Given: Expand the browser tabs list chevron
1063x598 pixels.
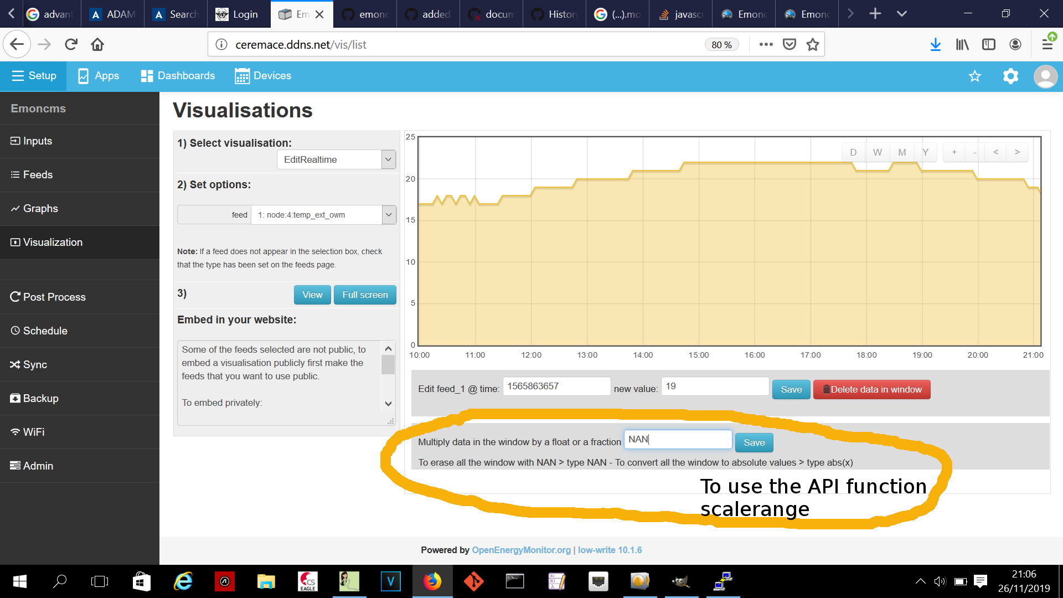Looking at the screenshot, I should (902, 14).
